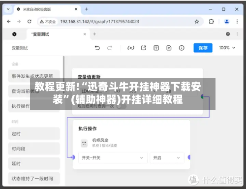Click the 变量值更新 card title
The height and width of the screenshot is (189, 246).
point(89,77)
